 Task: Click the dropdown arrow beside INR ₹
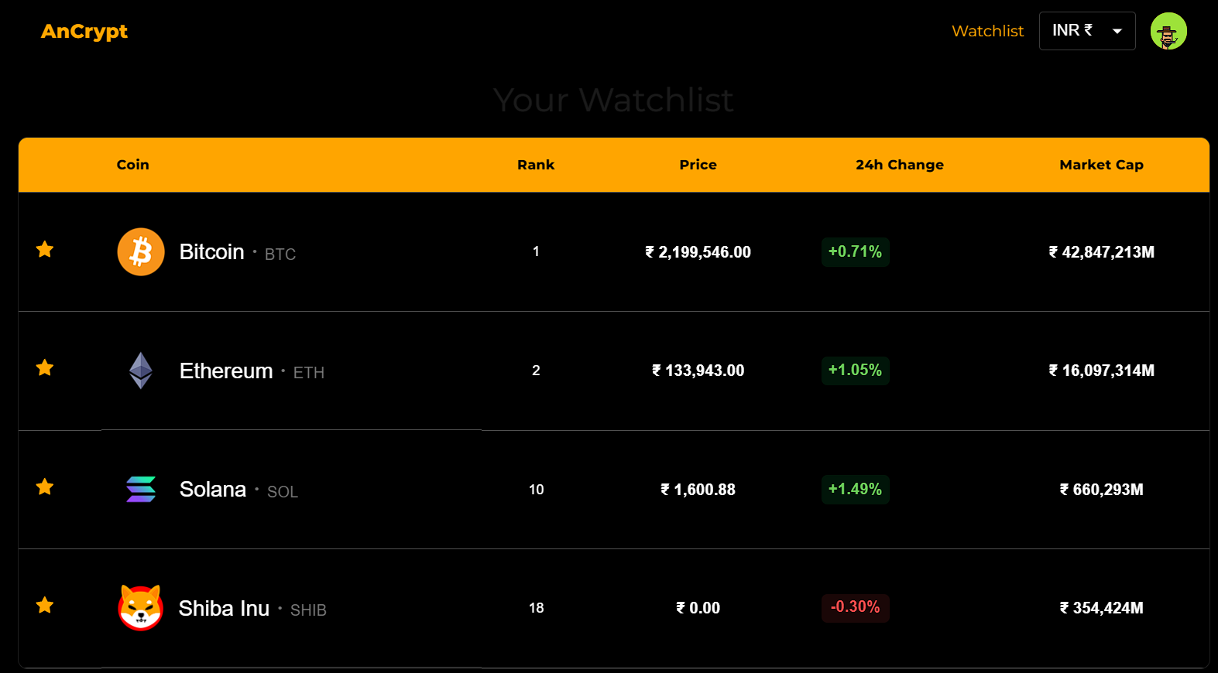point(1117,31)
